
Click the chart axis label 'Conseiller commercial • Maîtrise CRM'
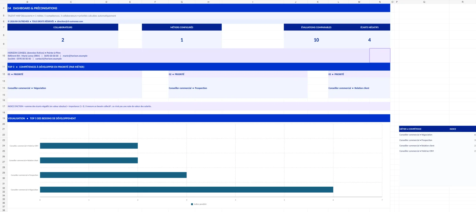coord(24,146)
